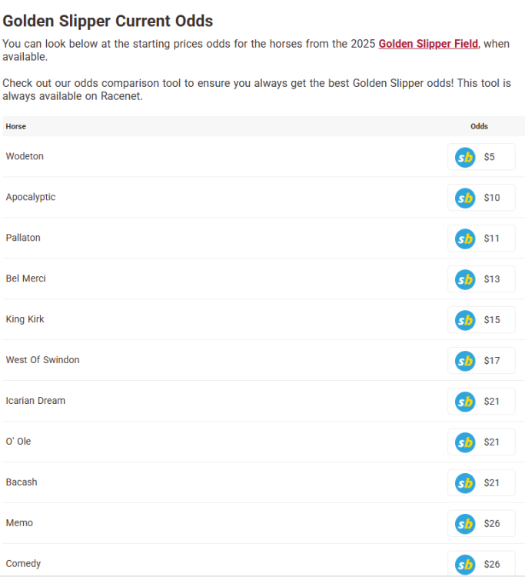
Task: Select the $5 odds for Wodeton
Action: [490, 158]
